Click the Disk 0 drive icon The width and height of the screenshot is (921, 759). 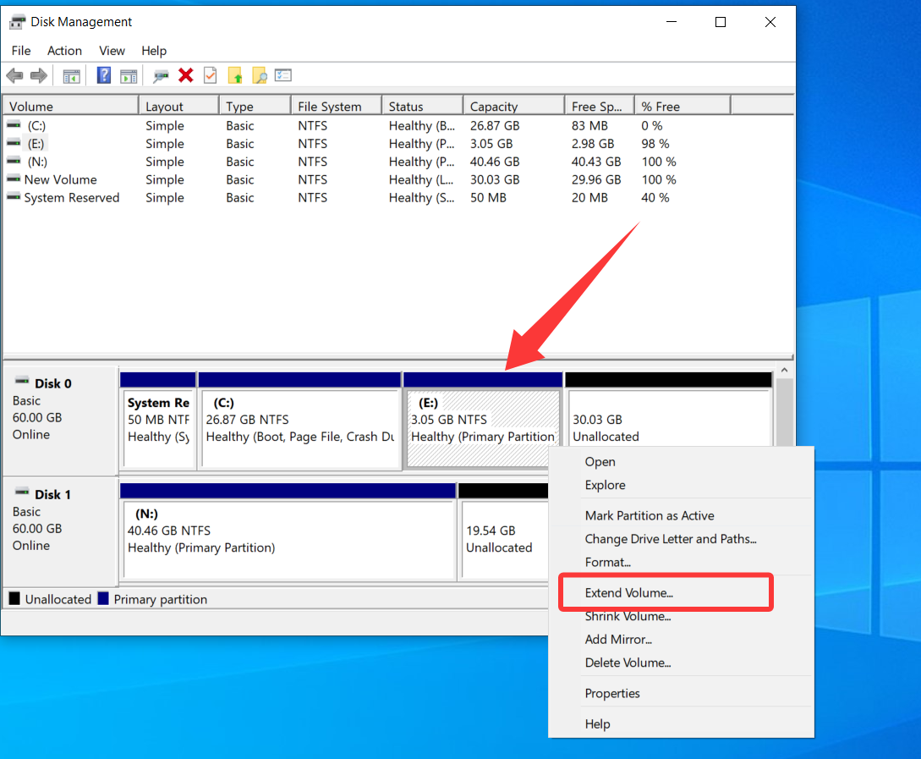tap(22, 382)
